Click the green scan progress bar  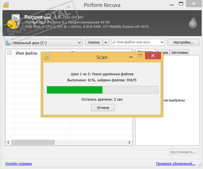(102, 90)
